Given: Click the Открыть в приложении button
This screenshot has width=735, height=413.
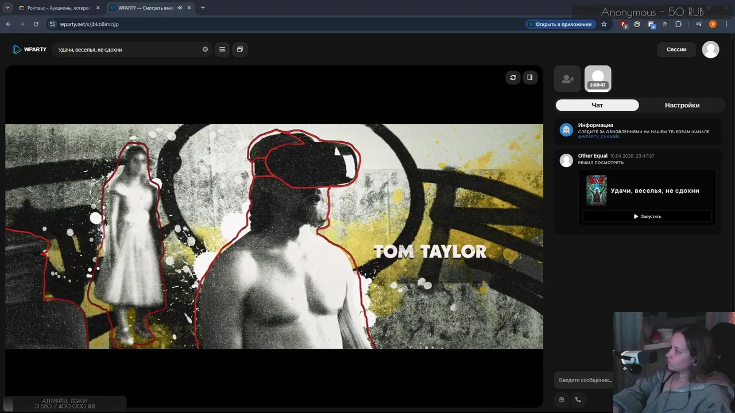Looking at the screenshot, I should click(559, 24).
